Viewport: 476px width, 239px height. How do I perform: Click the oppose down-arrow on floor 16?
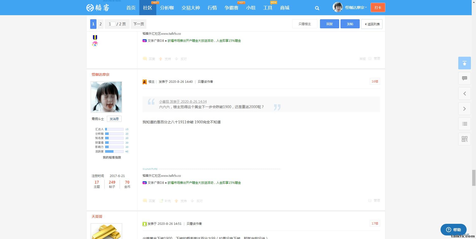[192, 201]
